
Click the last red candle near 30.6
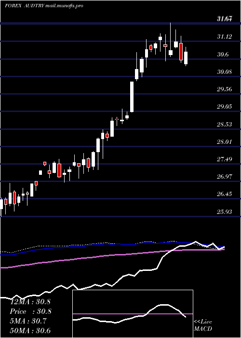tap(181, 52)
